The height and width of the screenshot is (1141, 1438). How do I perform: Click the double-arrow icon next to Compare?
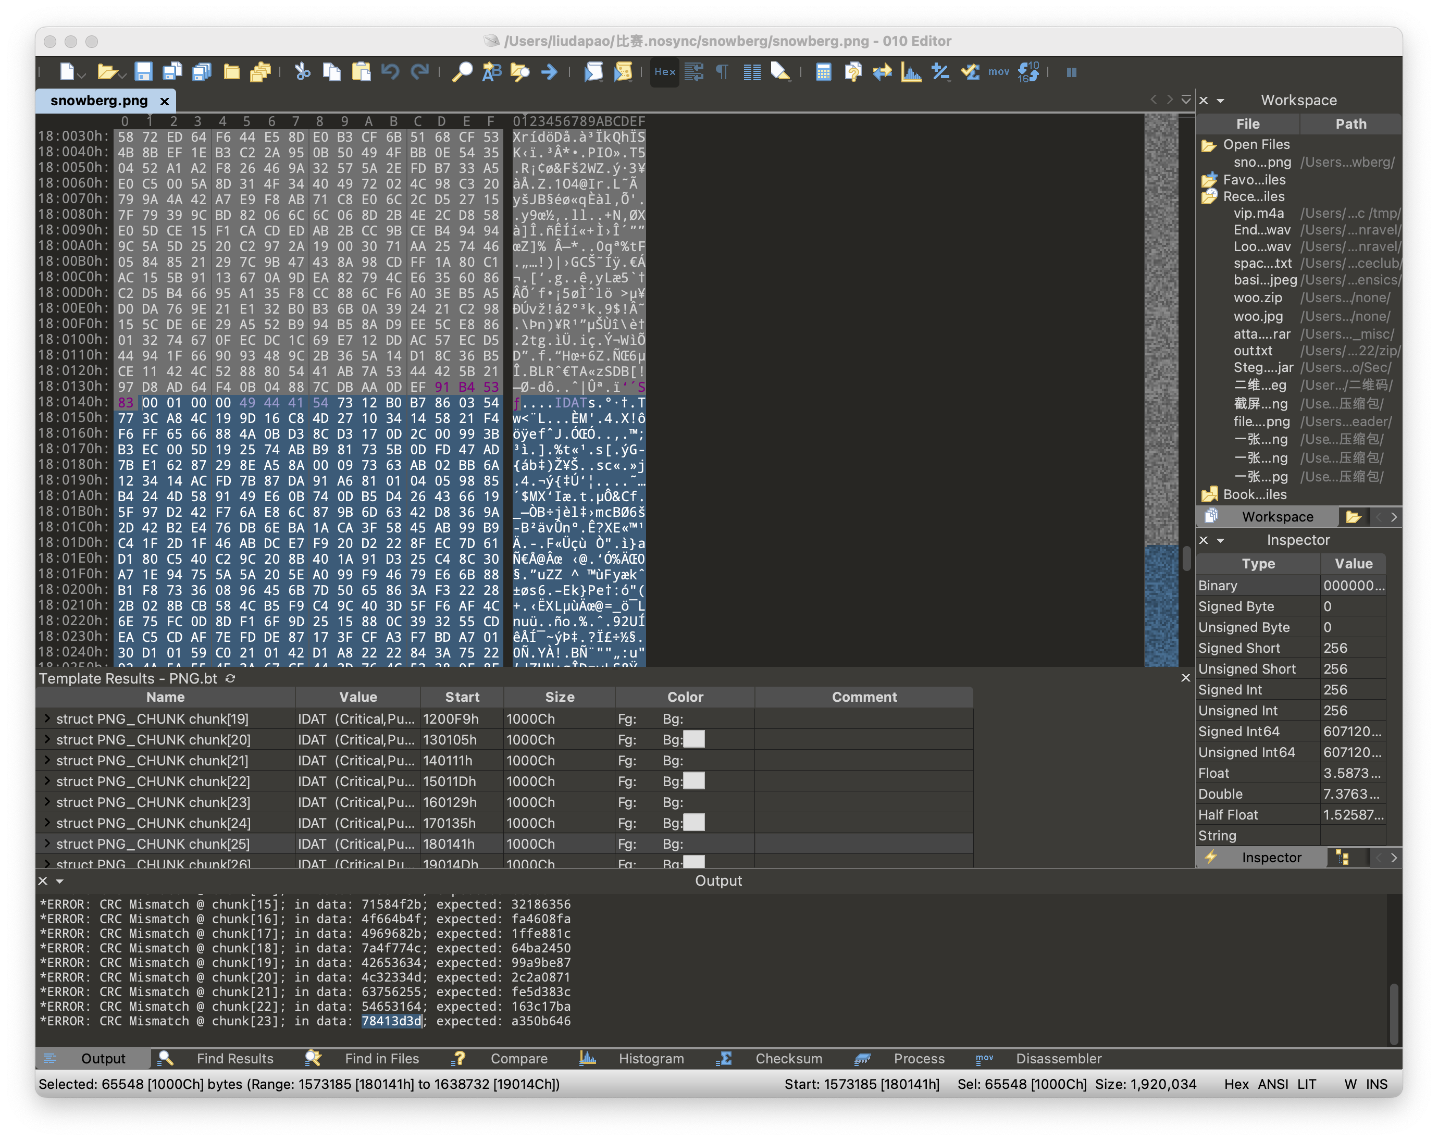click(x=882, y=71)
